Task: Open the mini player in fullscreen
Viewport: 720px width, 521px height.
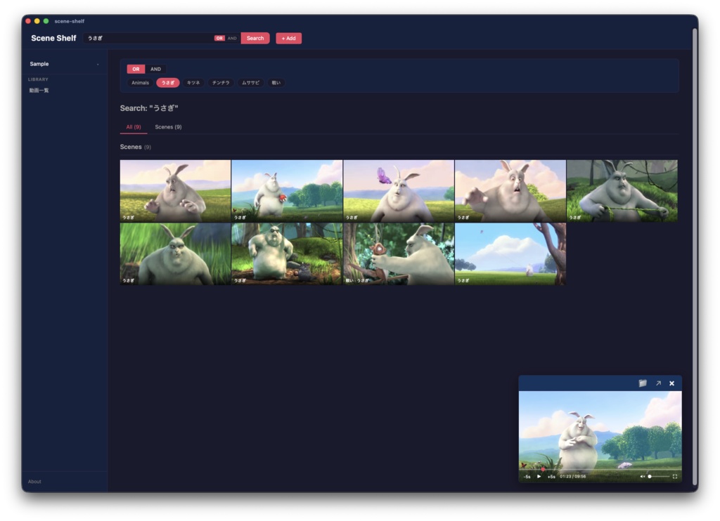Action: [674, 477]
